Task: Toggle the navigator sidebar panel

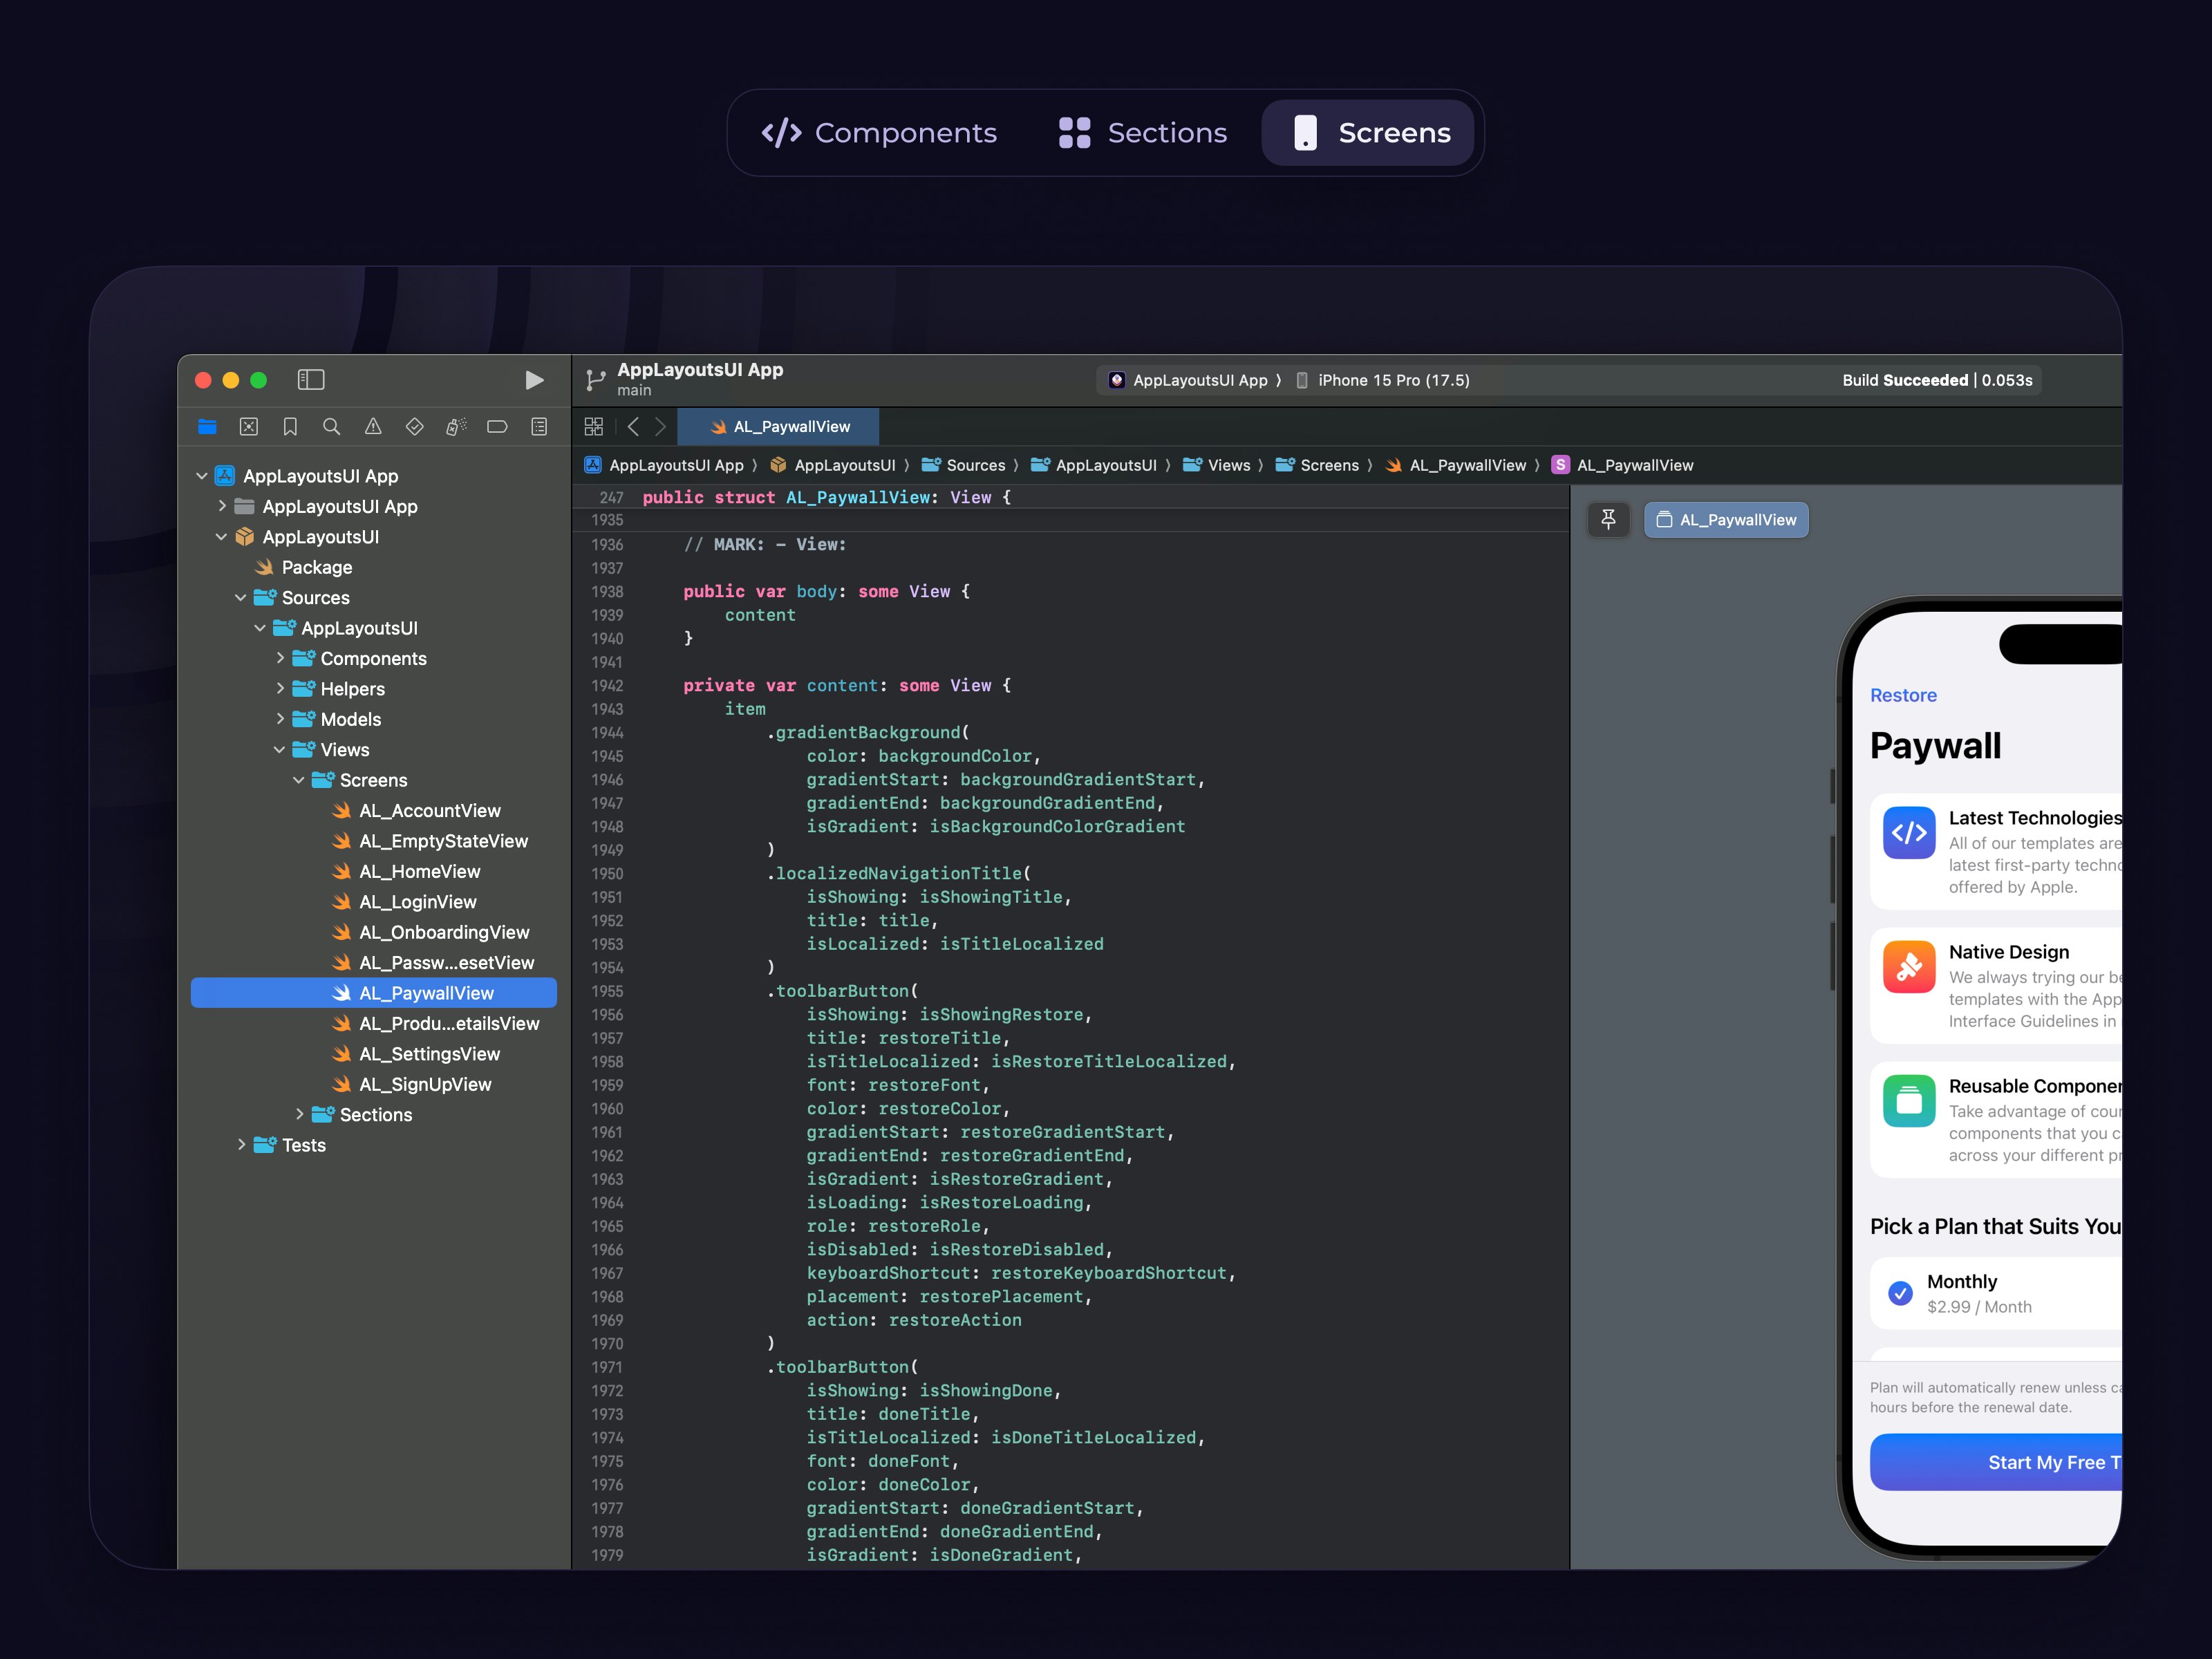Action: (x=311, y=380)
